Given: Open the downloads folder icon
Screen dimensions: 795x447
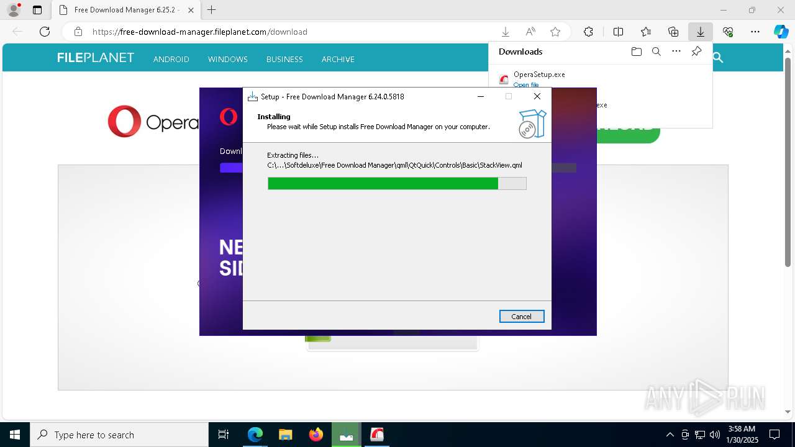Looking at the screenshot, I should (636, 52).
